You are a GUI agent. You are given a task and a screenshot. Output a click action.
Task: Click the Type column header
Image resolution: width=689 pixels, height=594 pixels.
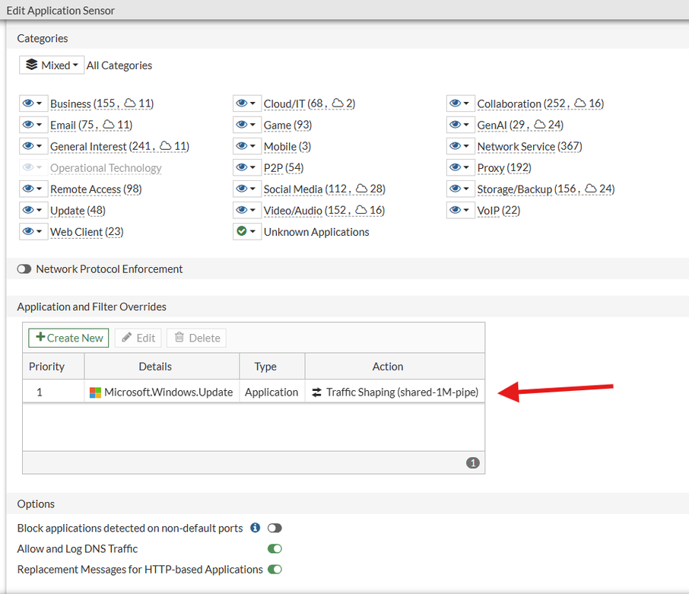(x=272, y=367)
